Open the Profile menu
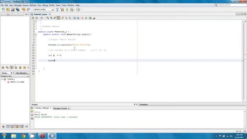 click(52, 5)
